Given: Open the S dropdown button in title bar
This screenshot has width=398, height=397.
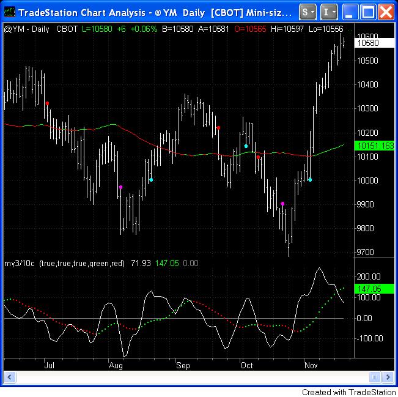Looking at the screenshot, I should click(308, 12).
